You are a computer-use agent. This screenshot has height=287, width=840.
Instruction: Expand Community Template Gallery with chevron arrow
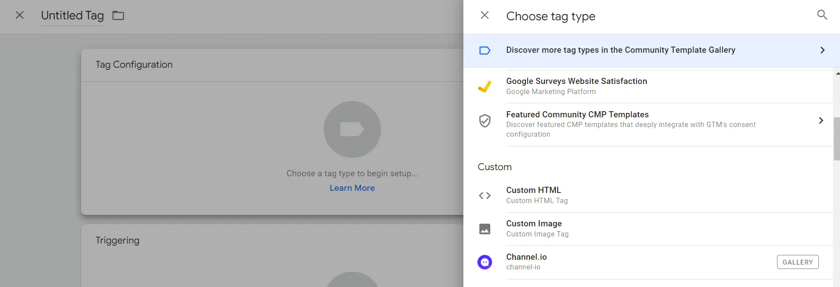point(822,50)
